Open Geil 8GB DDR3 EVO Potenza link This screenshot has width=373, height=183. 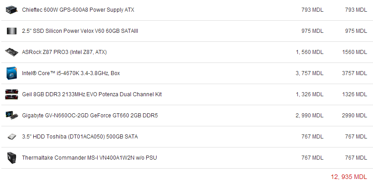click(92, 94)
